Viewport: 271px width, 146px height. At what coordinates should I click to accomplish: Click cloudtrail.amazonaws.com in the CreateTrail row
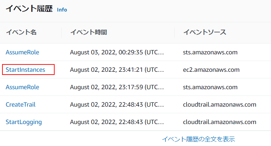(220, 105)
